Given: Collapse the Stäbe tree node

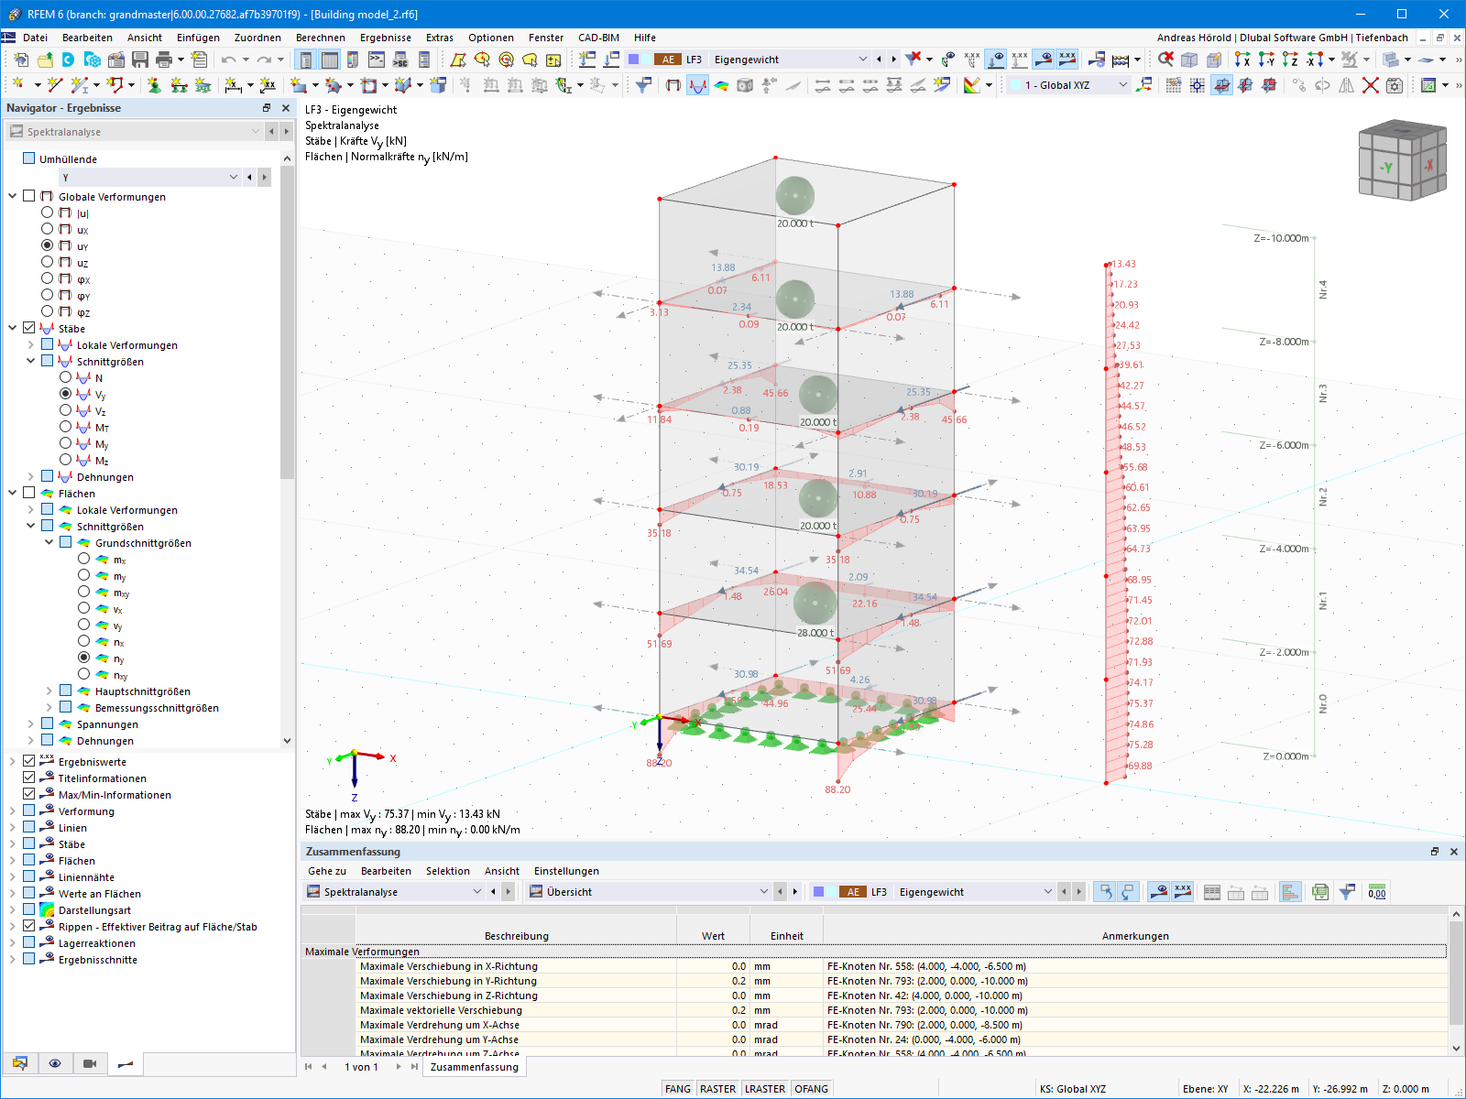Looking at the screenshot, I should [x=13, y=328].
